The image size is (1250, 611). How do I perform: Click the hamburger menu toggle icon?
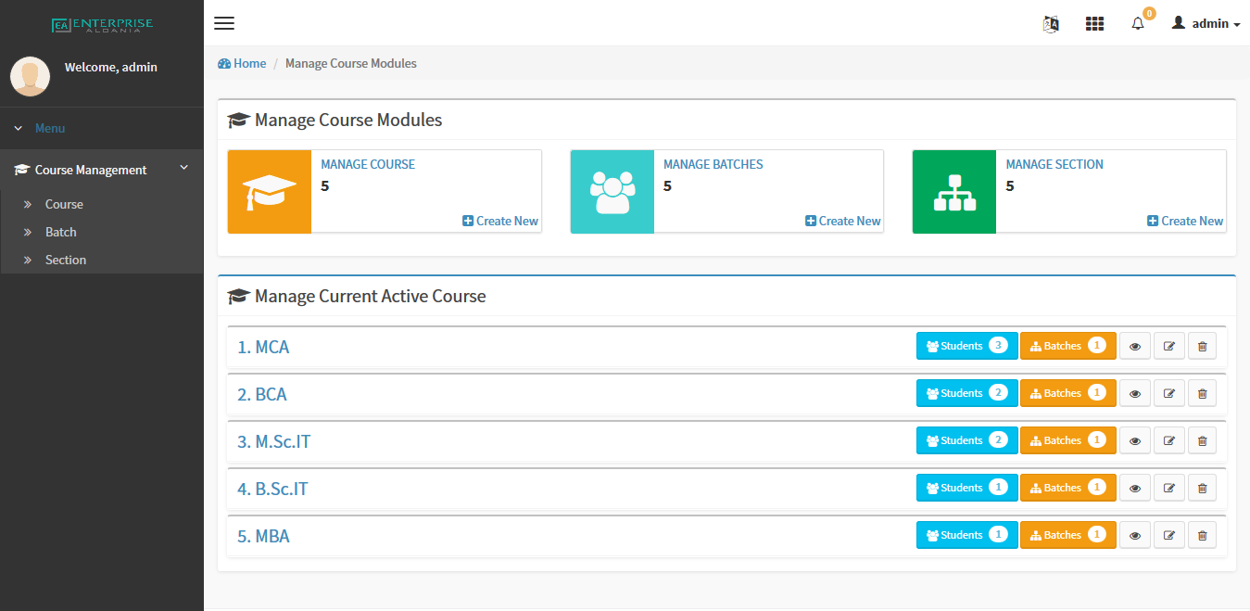[224, 23]
